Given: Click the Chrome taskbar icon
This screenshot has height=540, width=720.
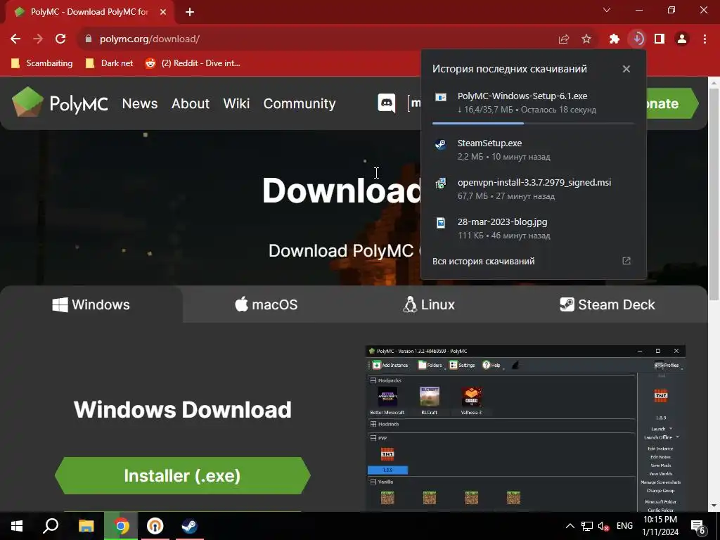Looking at the screenshot, I should 121,526.
